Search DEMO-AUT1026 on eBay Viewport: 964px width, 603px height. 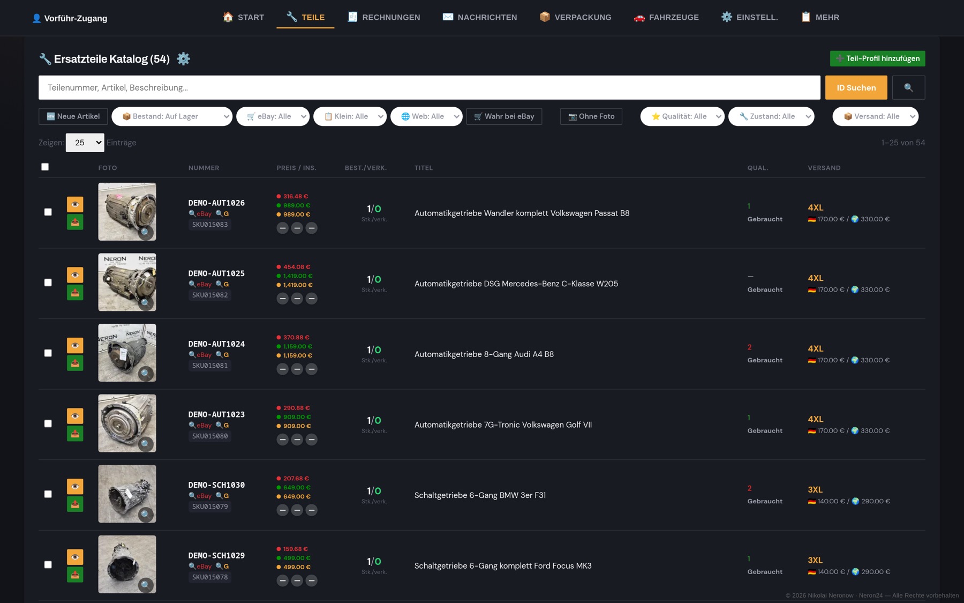(200, 214)
